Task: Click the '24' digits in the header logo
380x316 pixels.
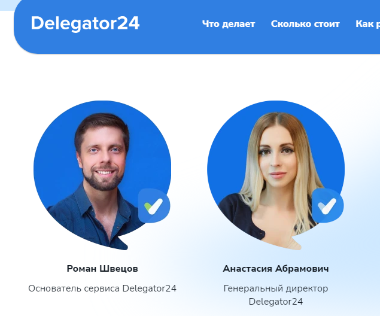Action: (x=129, y=23)
